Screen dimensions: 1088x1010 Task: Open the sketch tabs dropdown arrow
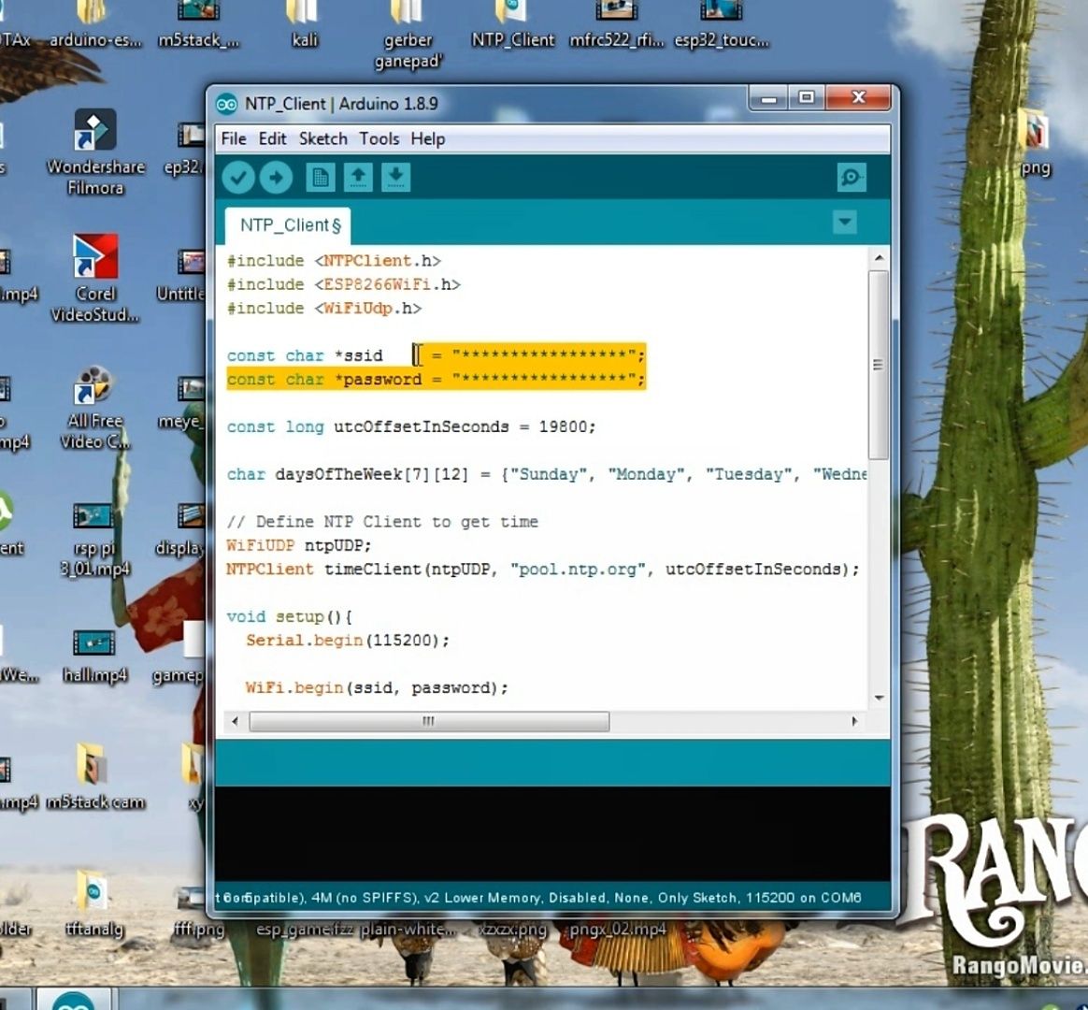[845, 223]
